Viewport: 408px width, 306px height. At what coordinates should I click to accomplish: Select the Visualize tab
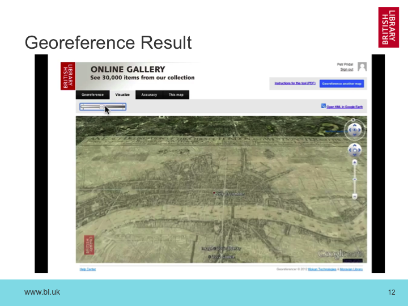(122, 95)
